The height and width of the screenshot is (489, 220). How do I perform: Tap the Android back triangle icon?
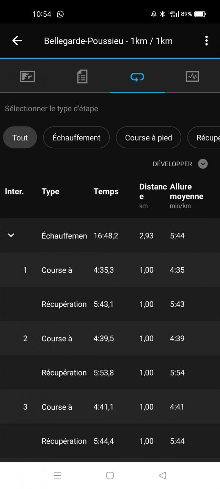click(x=162, y=475)
